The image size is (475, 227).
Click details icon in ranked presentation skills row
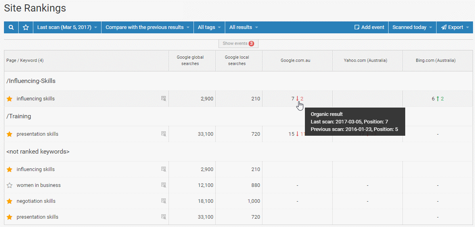163,134
